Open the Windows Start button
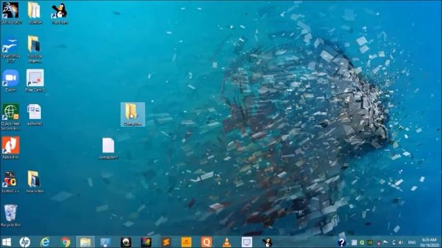This screenshot has width=442, height=248. click(6, 242)
